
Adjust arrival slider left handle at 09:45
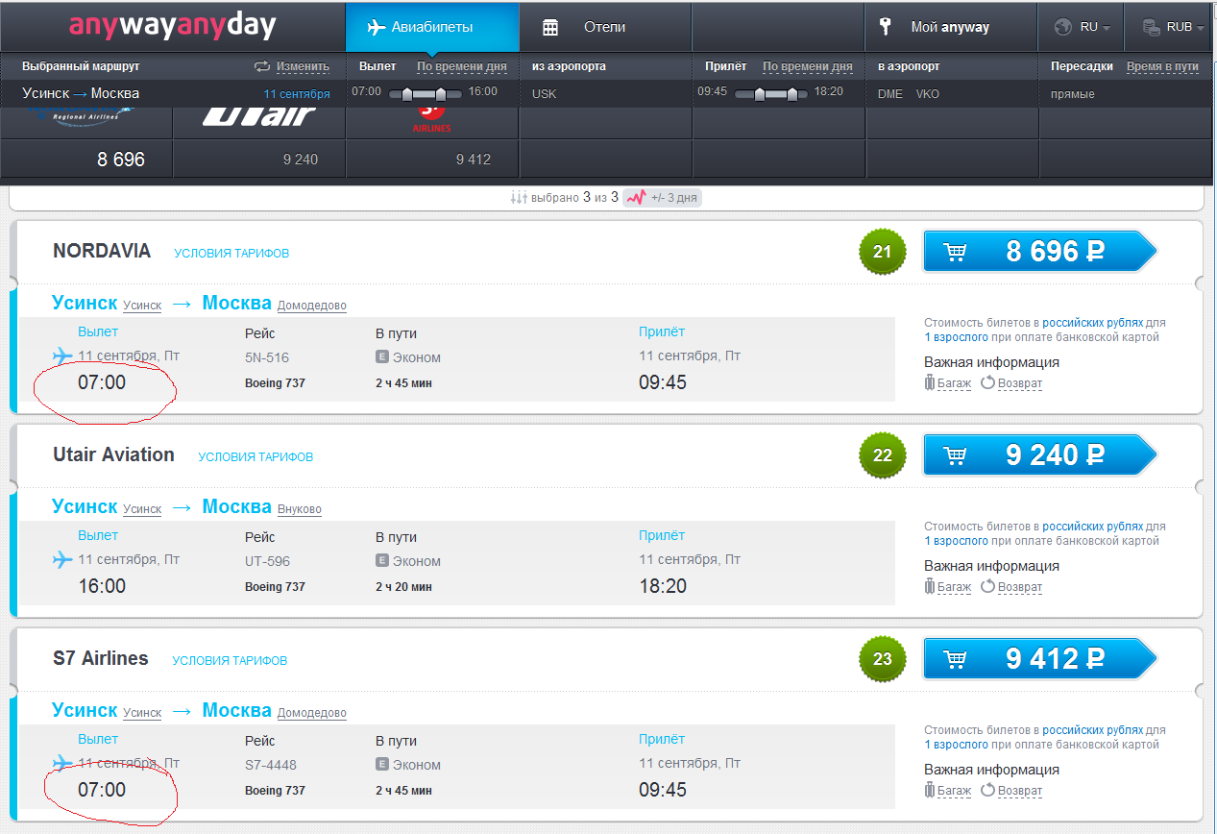760,93
